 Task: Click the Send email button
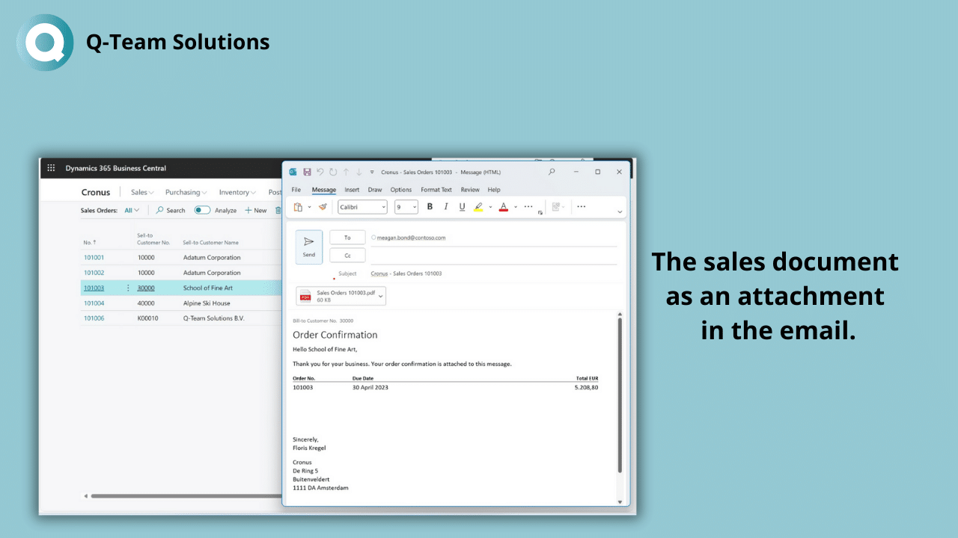[309, 247]
